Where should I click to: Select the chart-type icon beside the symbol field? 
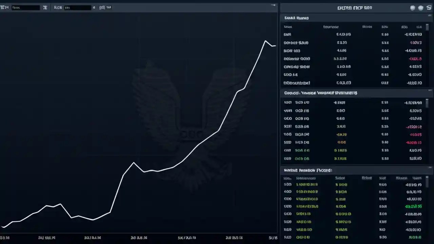45,7
